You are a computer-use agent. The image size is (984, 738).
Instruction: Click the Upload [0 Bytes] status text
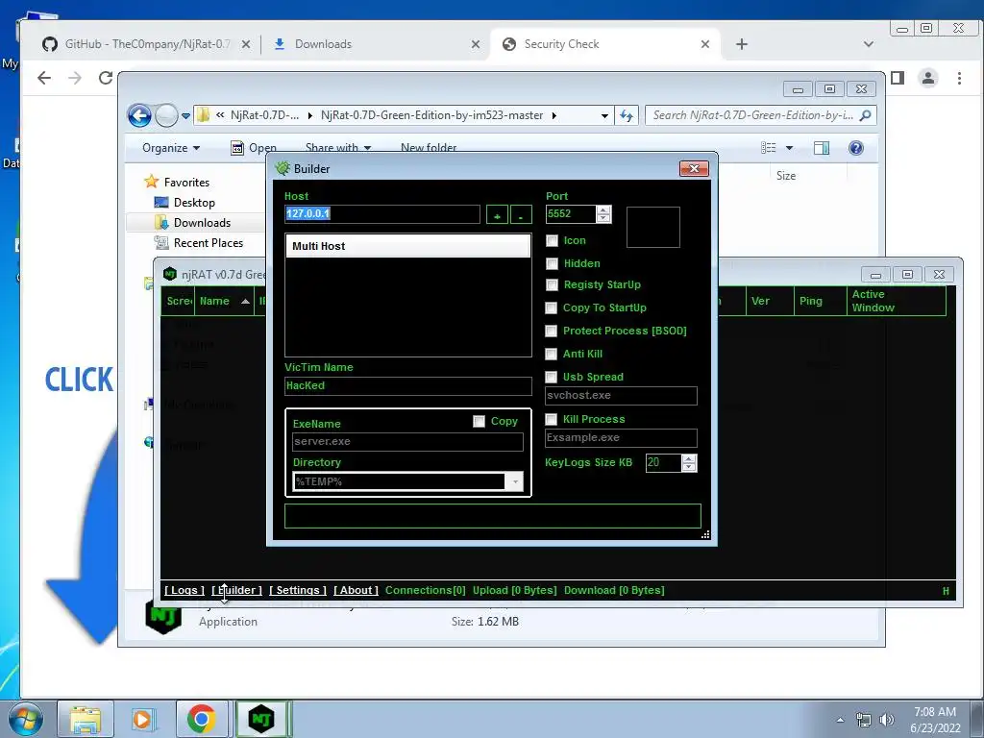(515, 590)
